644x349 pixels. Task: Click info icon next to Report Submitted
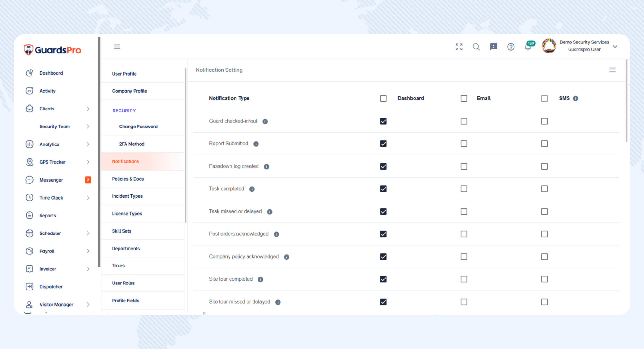[x=256, y=144]
